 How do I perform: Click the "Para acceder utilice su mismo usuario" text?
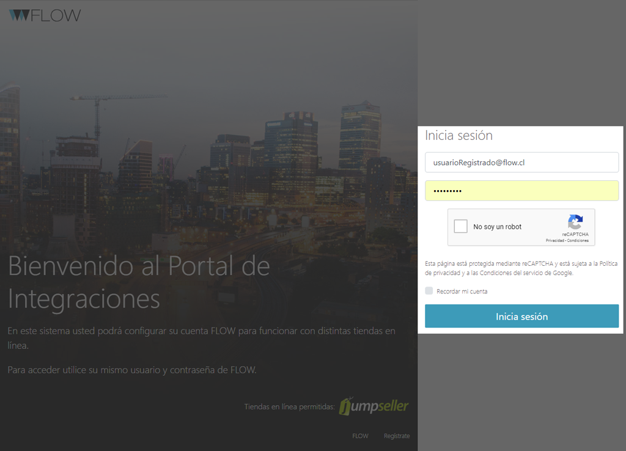132,370
